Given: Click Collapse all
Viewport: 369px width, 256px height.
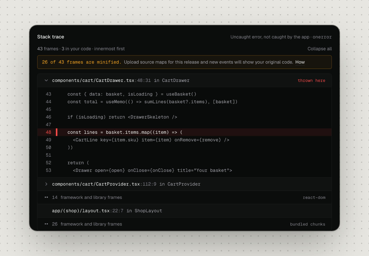Looking at the screenshot, I should (x=319, y=49).
